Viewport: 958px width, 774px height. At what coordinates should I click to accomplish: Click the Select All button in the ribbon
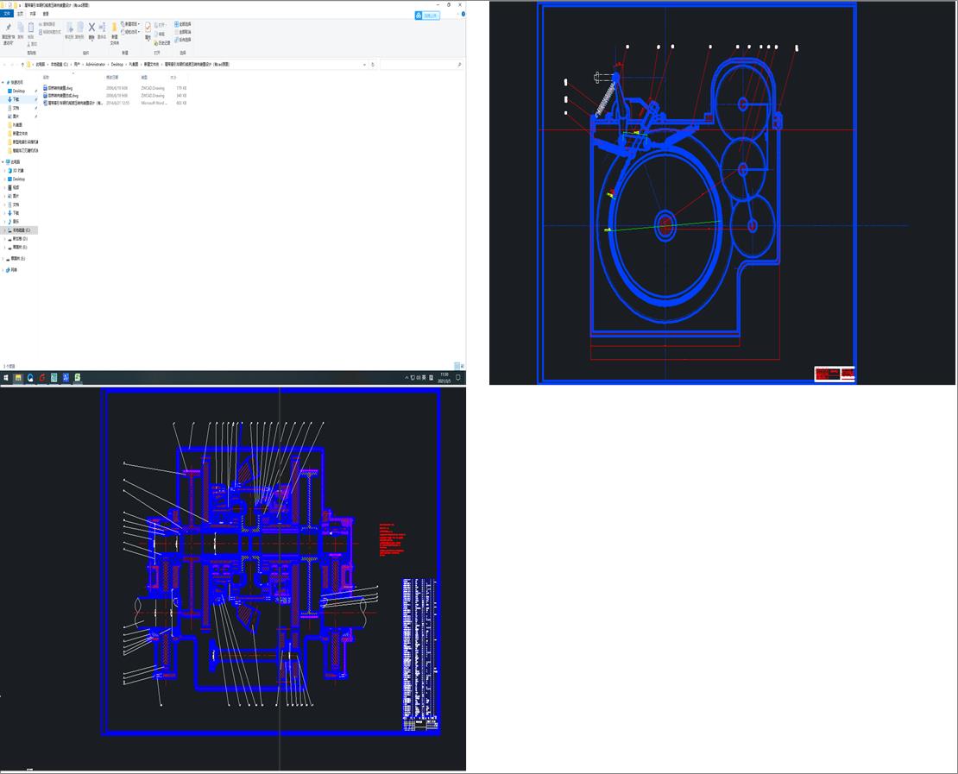click(183, 24)
